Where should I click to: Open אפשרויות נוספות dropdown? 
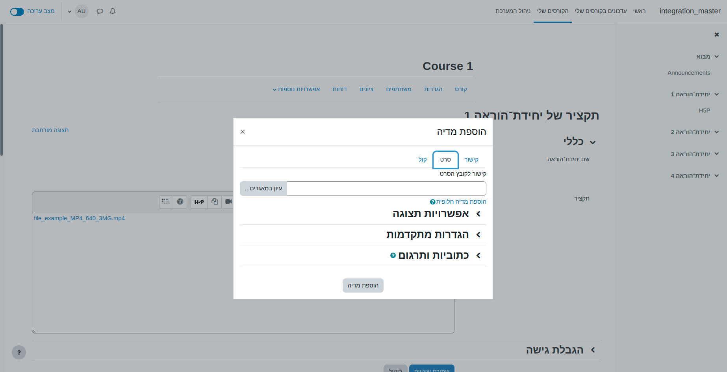[296, 89]
